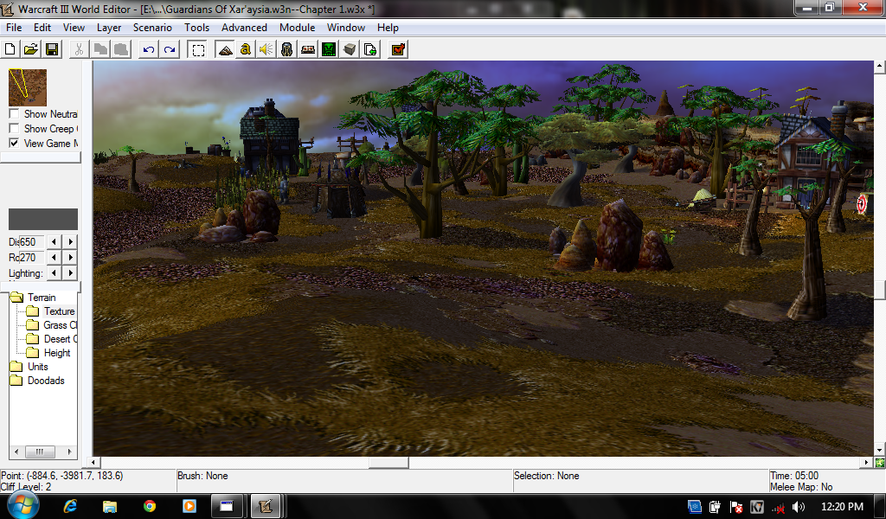The width and height of the screenshot is (886, 519).
Task: Open the Layer menu
Action: [x=109, y=28]
